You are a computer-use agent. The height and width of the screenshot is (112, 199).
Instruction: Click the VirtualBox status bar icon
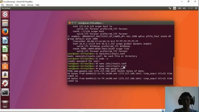[163, 111]
